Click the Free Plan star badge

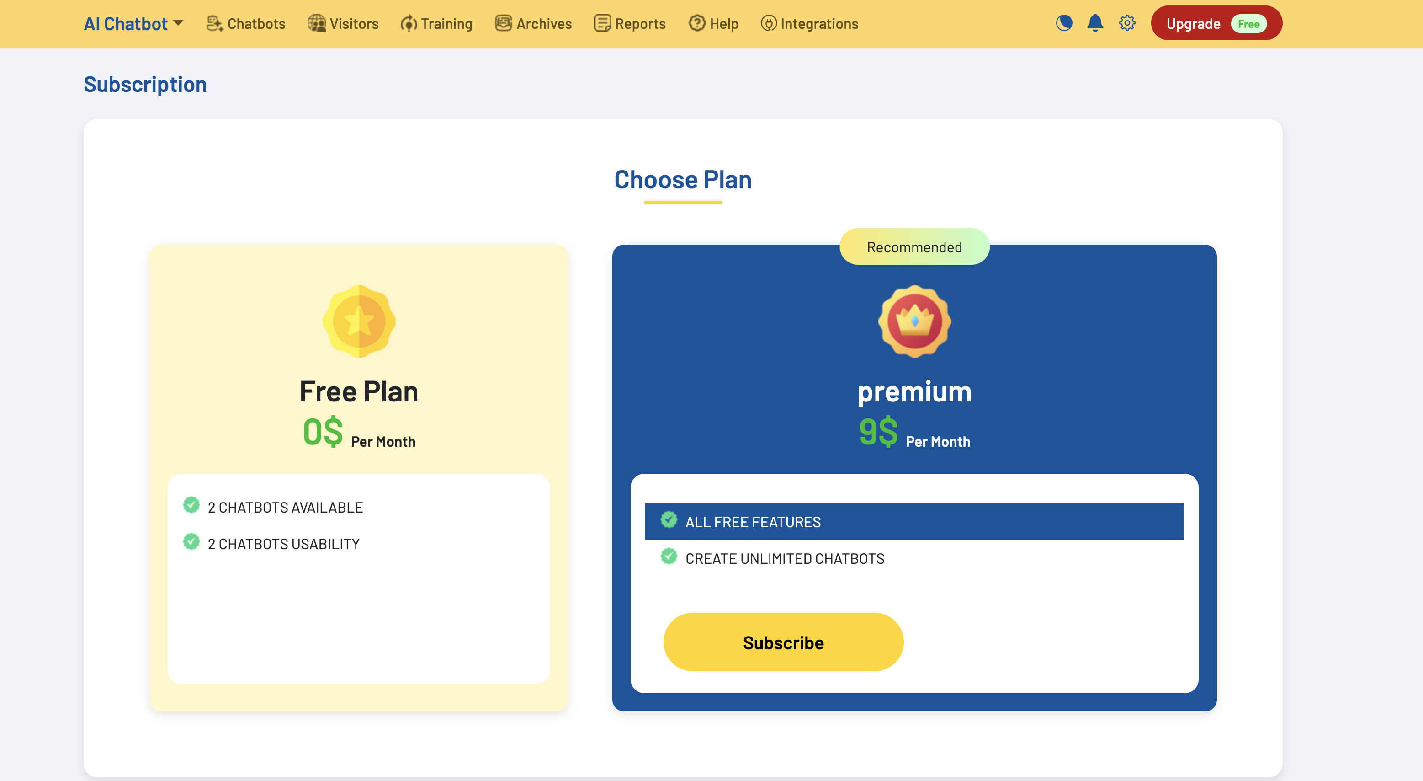point(359,322)
